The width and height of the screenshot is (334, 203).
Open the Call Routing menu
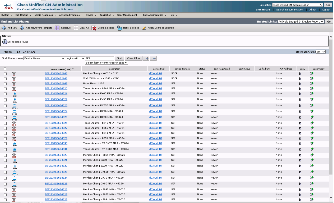(23, 15)
